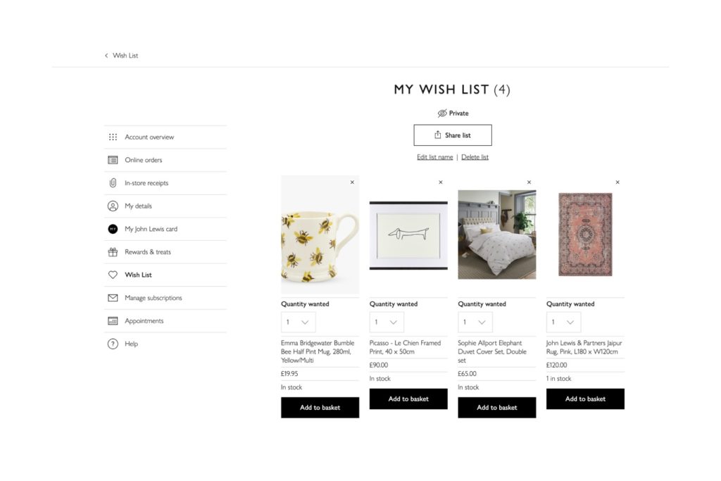The height and width of the screenshot is (481, 721).
Task: Remove the Jaipur rug from wish list
Action: coord(617,182)
